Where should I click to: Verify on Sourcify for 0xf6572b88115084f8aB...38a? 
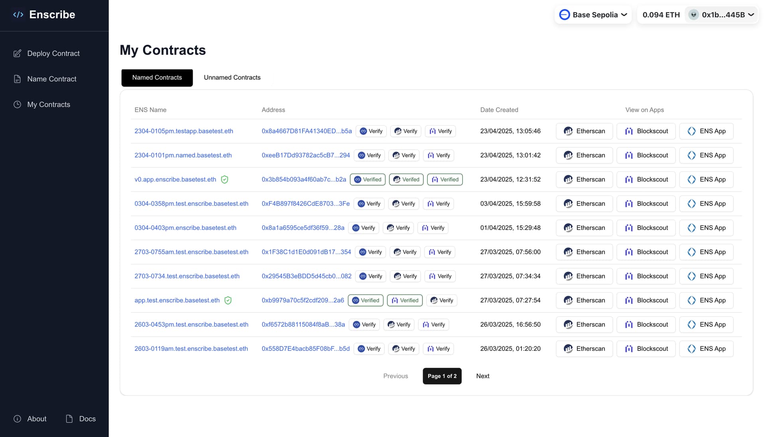click(x=364, y=324)
